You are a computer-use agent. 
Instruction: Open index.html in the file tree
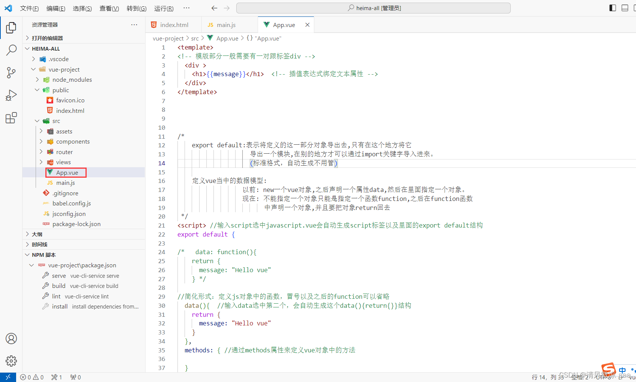coord(70,111)
